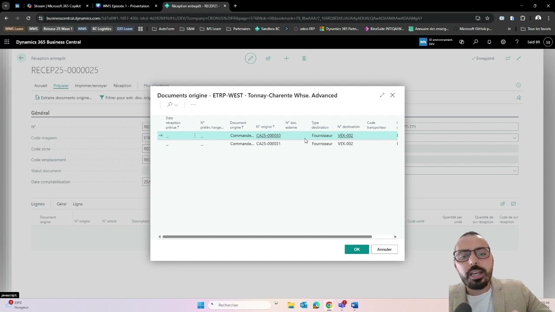Select the Préparer tab
The height and width of the screenshot is (312, 555).
point(61,85)
